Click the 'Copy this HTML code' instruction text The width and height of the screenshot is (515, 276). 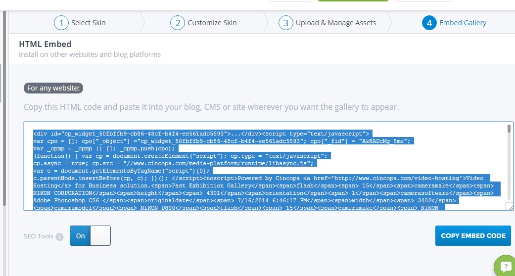[211, 107]
